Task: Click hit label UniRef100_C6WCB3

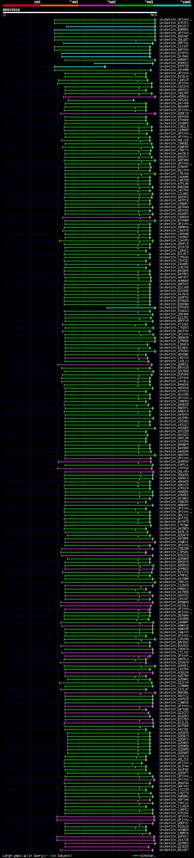Action: (174, 502)
